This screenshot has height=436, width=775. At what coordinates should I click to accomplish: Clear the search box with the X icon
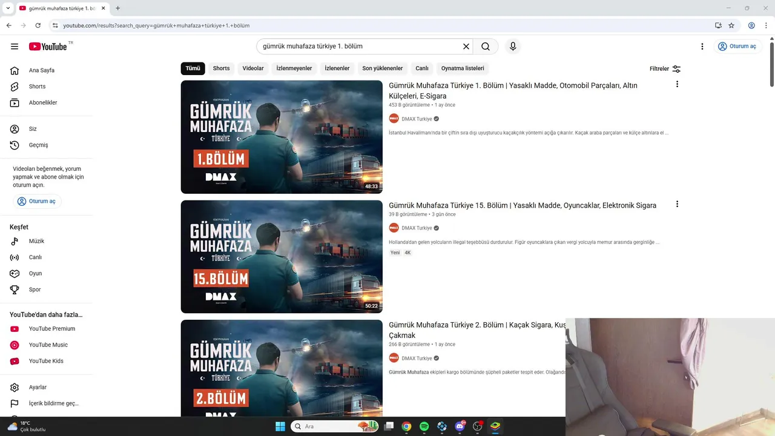[466, 47]
